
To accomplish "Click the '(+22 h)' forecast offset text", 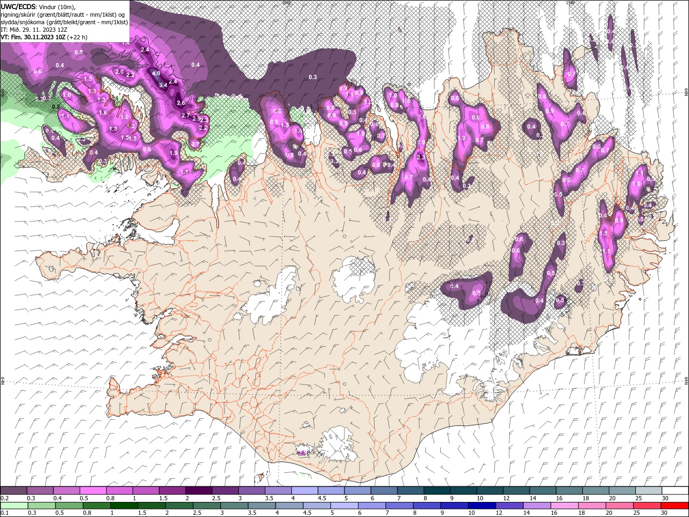I will tap(77, 37).
